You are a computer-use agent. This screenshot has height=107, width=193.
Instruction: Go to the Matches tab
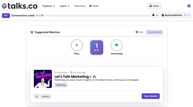80,6
